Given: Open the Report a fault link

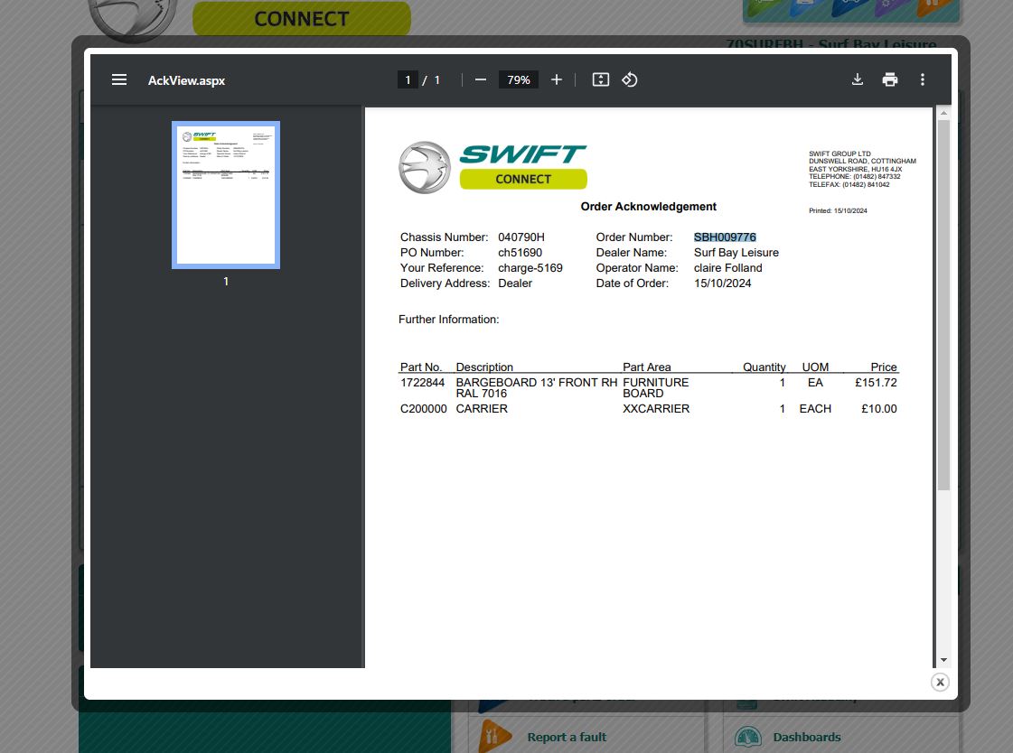Looking at the screenshot, I should (x=567, y=737).
